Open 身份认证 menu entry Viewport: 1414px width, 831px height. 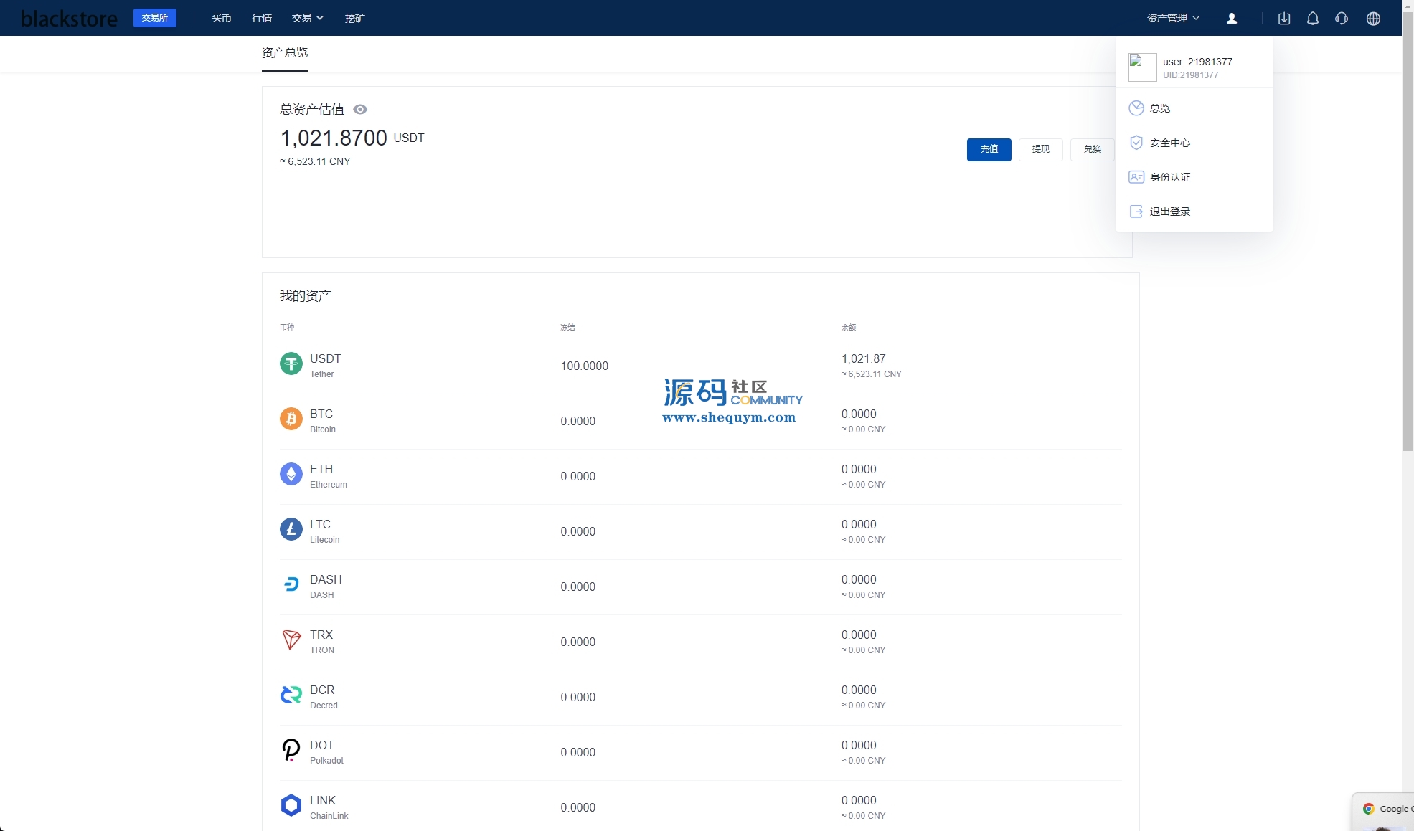click(1169, 177)
